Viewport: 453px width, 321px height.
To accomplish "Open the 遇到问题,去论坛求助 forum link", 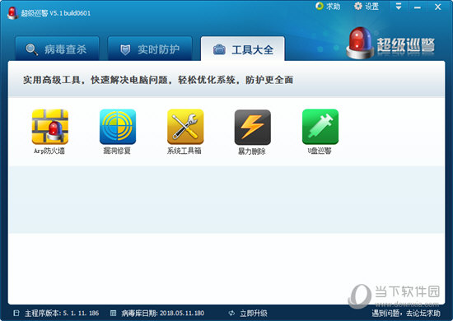I will [406, 314].
